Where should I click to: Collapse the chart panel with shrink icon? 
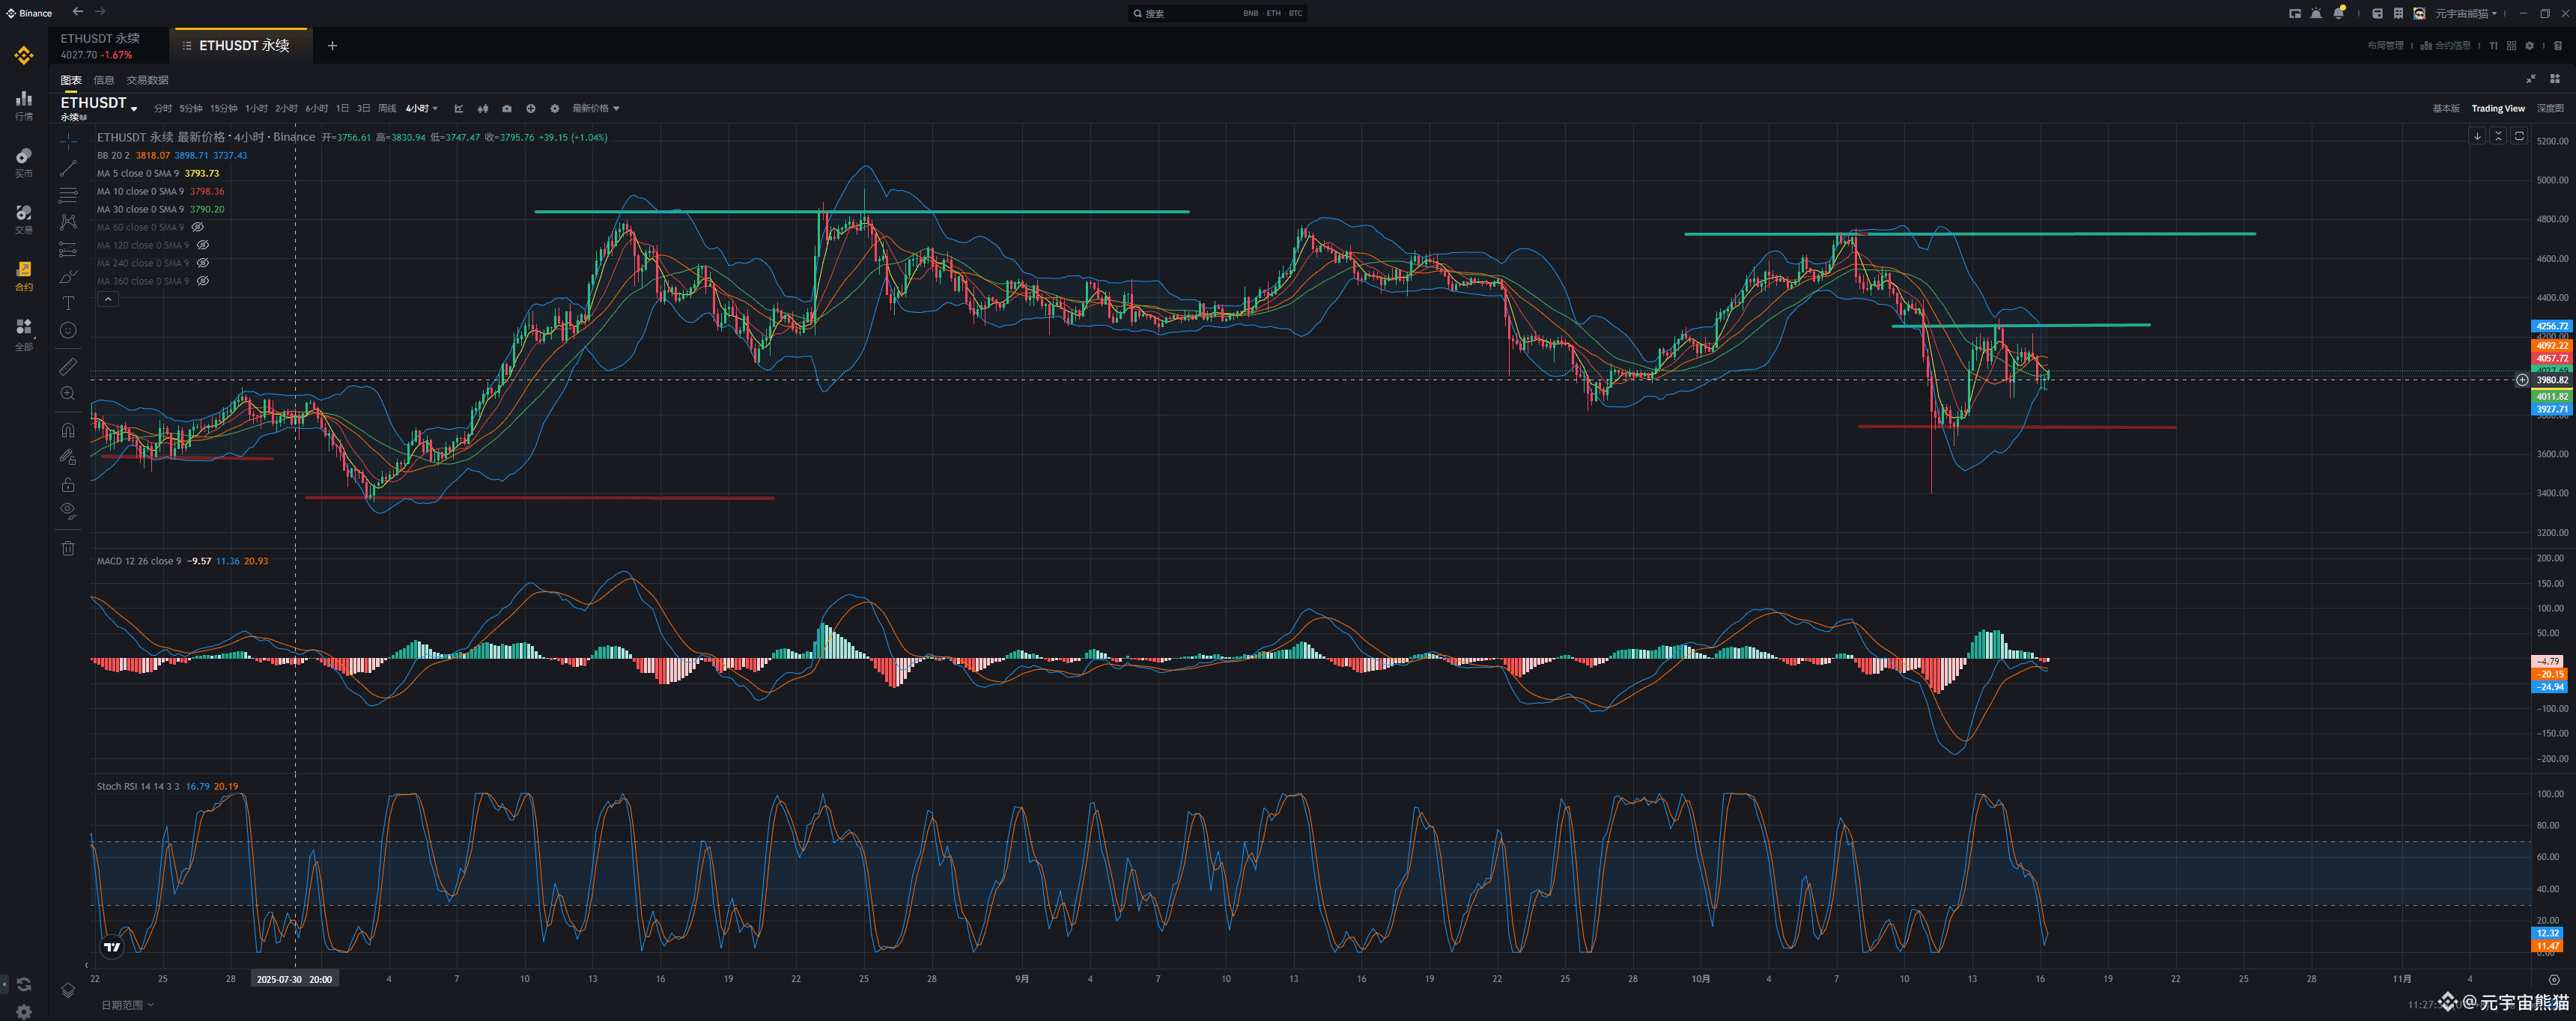click(x=2531, y=79)
